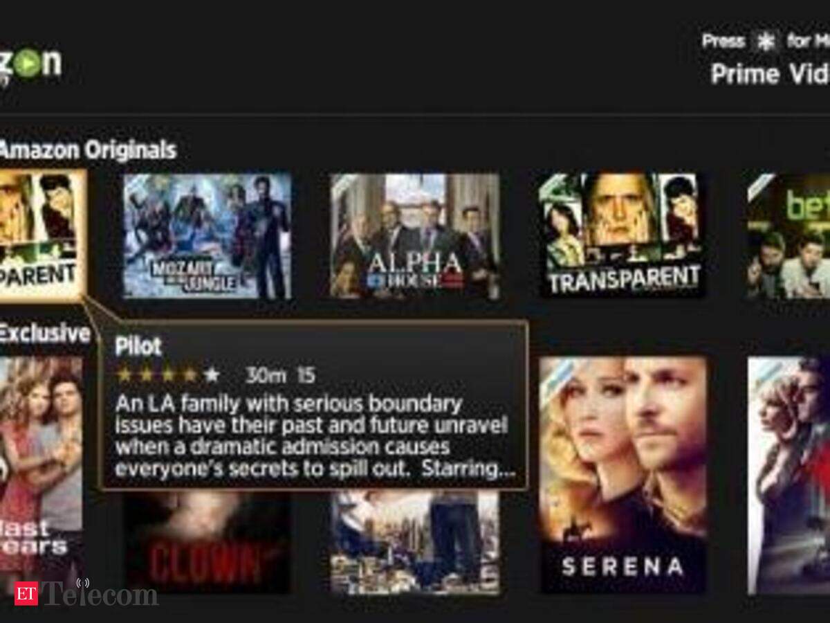Open the Serena movie poster
Viewport: 830px width, 623px height.
click(x=622, y=475)
